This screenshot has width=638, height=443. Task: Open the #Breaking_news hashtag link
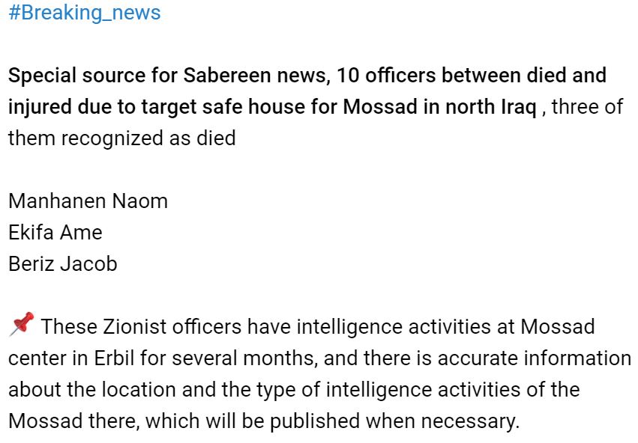point(85,13)
